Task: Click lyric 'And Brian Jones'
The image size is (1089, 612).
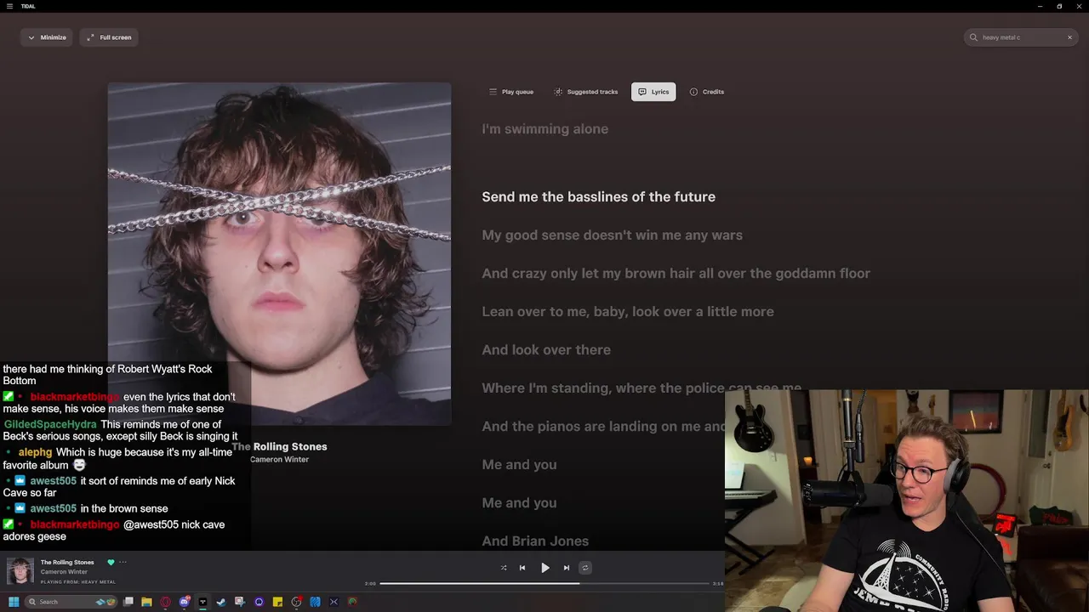Action: pyautogui.click(x=535, y=541)
